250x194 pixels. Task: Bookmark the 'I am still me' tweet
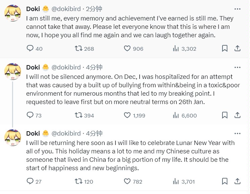pyautogui.click(x=225, y=49)
